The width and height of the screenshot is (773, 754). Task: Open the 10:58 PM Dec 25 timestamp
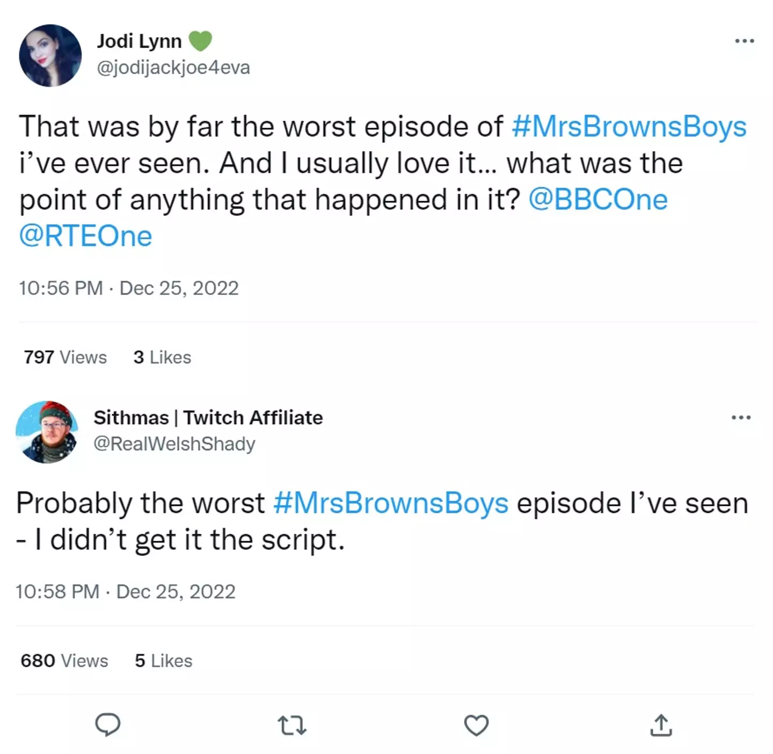pos(126,592)
